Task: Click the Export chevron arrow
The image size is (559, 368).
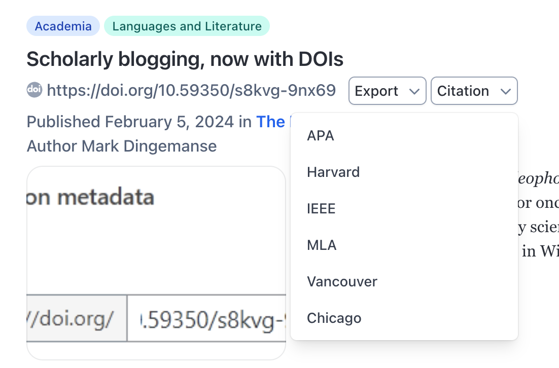Action: (414, 91)
